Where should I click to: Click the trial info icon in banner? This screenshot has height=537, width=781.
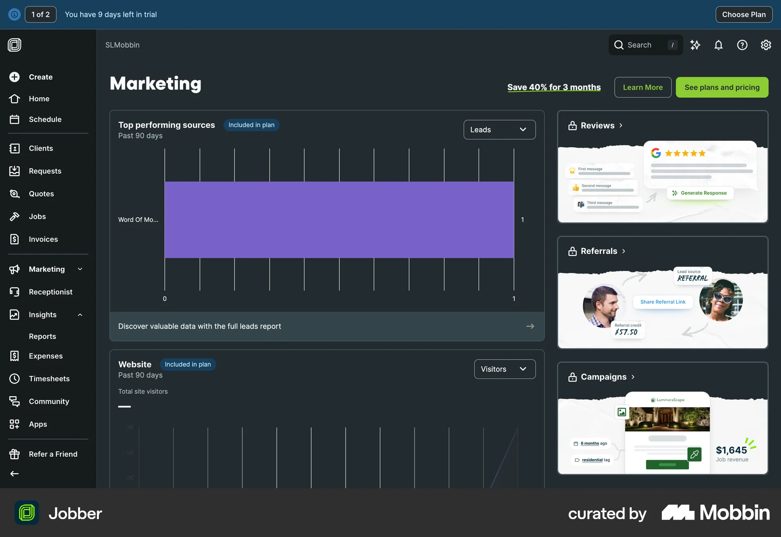point(14,15)
